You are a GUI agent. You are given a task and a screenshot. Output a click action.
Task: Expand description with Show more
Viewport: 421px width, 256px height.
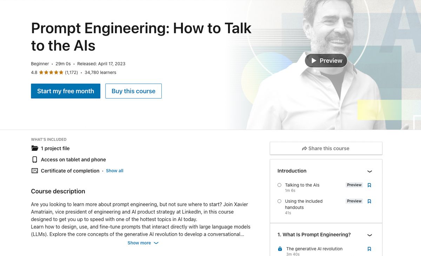[143, 243]
